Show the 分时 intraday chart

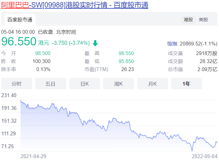tap(17, 84)
